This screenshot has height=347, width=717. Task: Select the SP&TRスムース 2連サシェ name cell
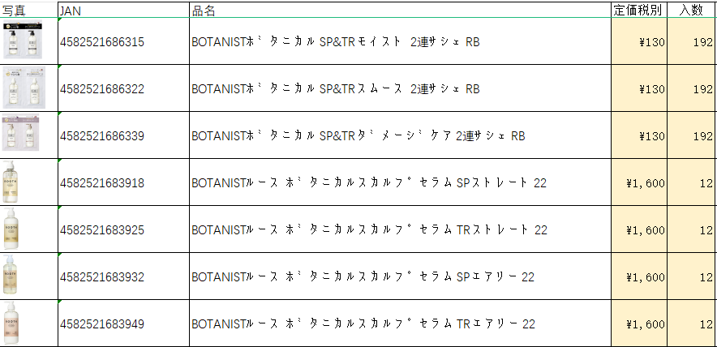coord(335,89)
